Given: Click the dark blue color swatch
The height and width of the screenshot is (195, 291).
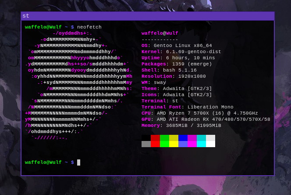Looking at the screenshot, I should [x=183, y=138].
